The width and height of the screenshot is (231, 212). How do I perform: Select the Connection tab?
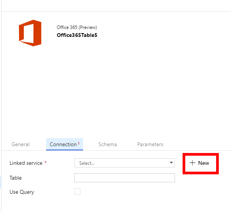click(x=63, y=145)
